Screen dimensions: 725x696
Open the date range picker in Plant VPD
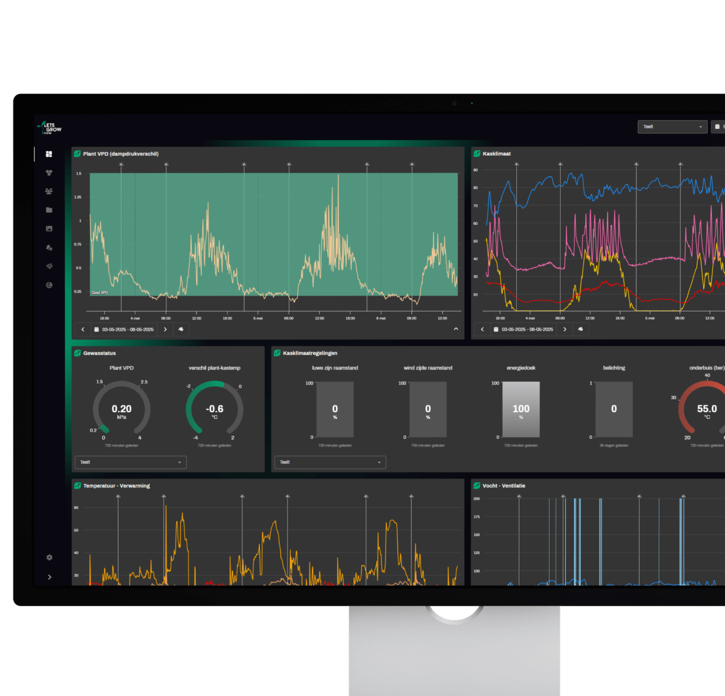(124, 329)
